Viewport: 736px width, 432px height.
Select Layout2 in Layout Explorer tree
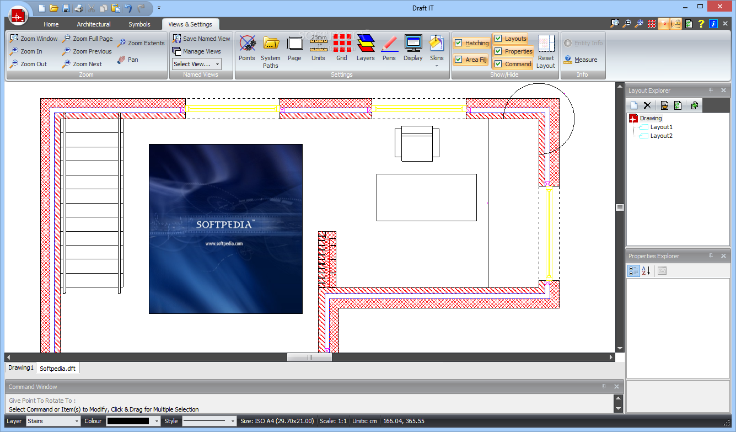point(661,136)
